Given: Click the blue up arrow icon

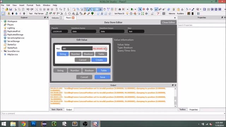Looking at the screenshot, I should click(x=17, y=13).
